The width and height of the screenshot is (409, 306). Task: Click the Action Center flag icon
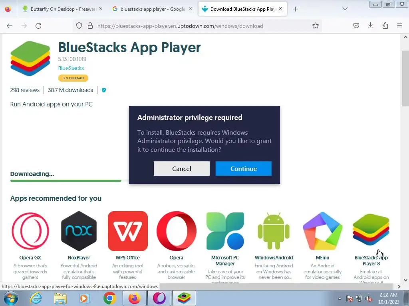(349, 298)
